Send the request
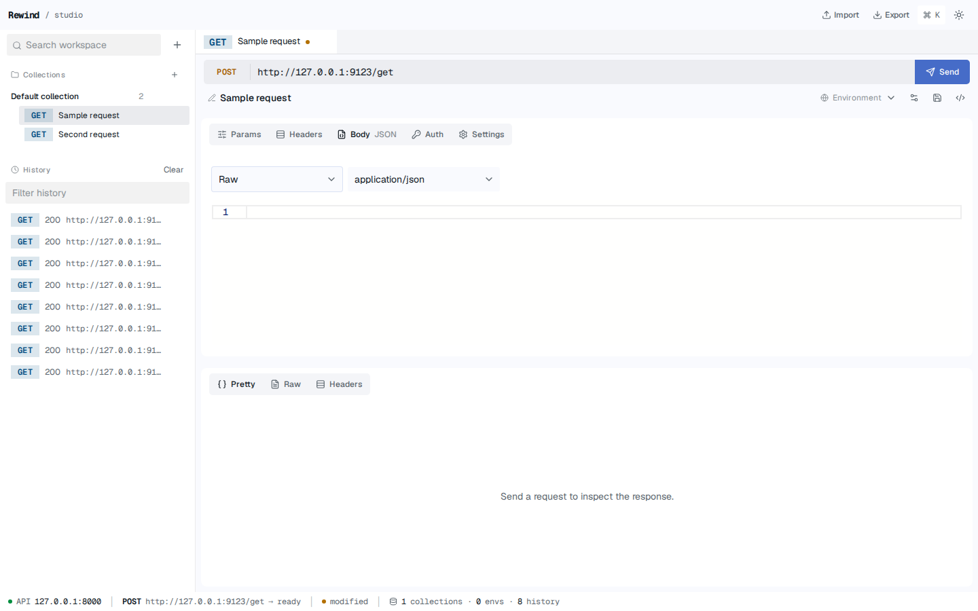The image size is (978, 611). (942, 72)
